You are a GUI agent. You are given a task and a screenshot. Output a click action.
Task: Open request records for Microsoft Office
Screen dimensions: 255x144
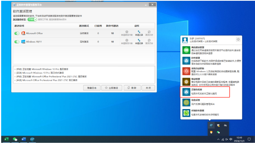[139, 33]
